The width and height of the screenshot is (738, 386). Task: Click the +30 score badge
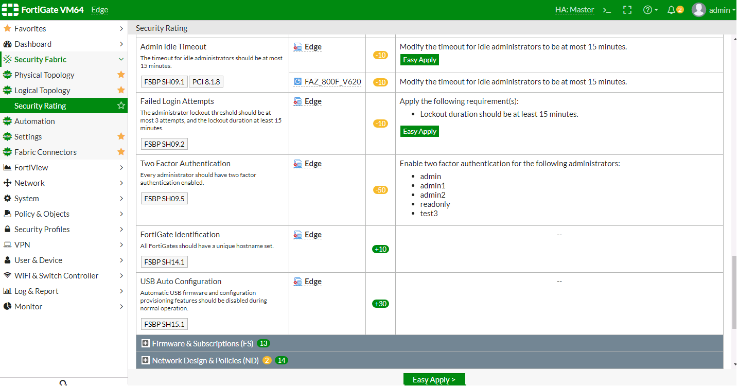(380, 304)
